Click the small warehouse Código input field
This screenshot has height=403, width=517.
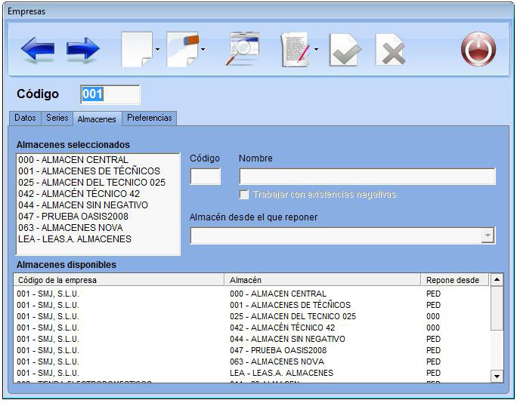click(205, 177)
